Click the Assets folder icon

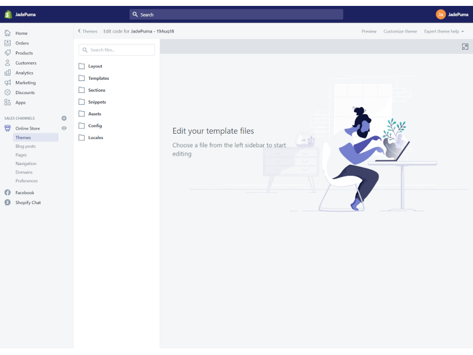[x=82, y=114]
